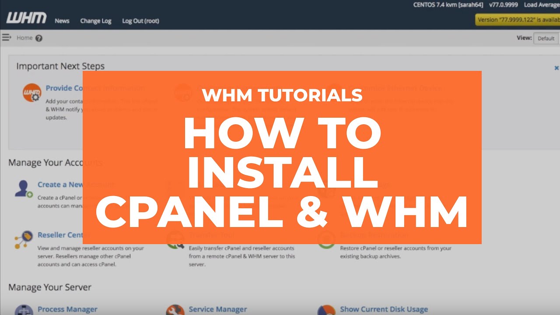560x315 pixels.
Task: Click the yellow version available banner
Action: [x=518, y=20]
